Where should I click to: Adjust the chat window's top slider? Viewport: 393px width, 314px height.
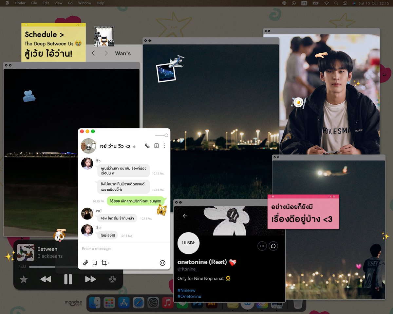(x=161, y=135)
